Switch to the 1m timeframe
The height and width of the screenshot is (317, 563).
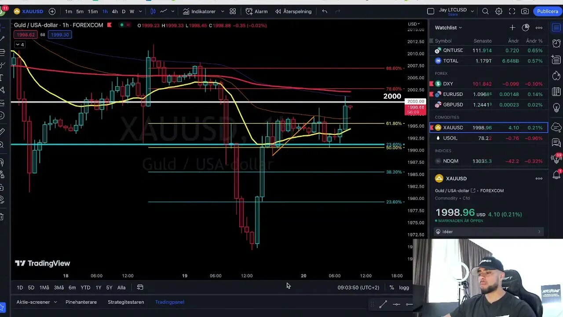tap(69, 11)
